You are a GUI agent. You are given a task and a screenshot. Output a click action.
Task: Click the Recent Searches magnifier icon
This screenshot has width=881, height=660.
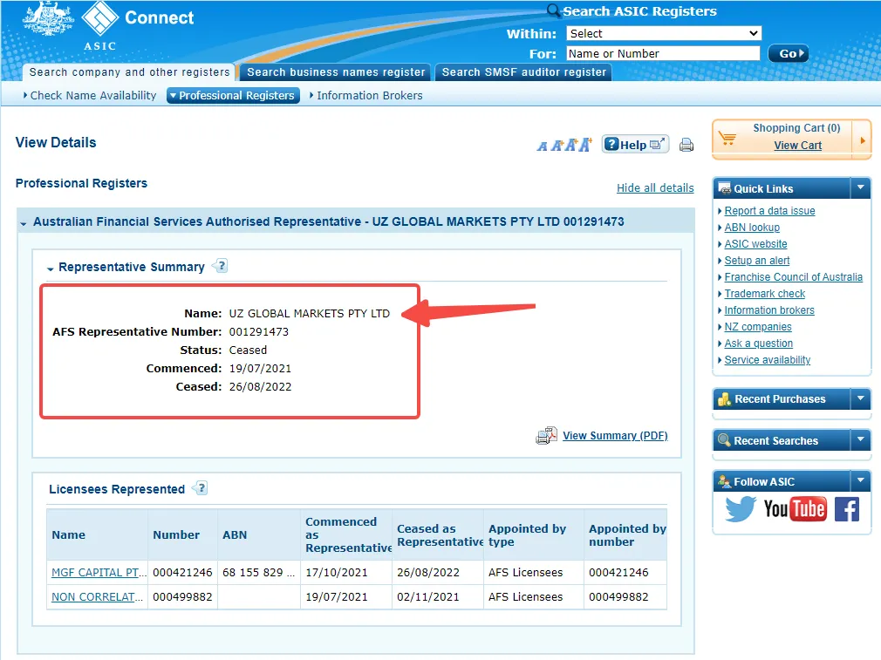(x=725, y=440)
